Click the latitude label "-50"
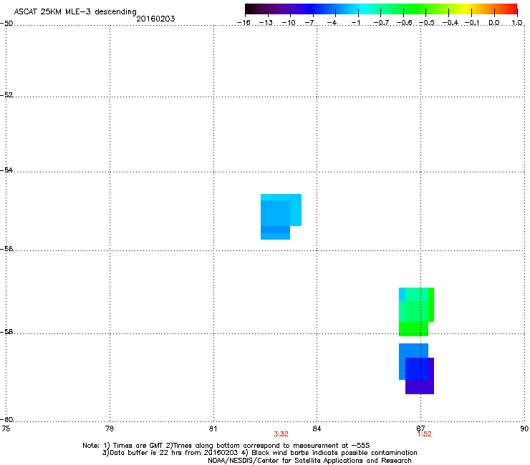 (6, 24)
